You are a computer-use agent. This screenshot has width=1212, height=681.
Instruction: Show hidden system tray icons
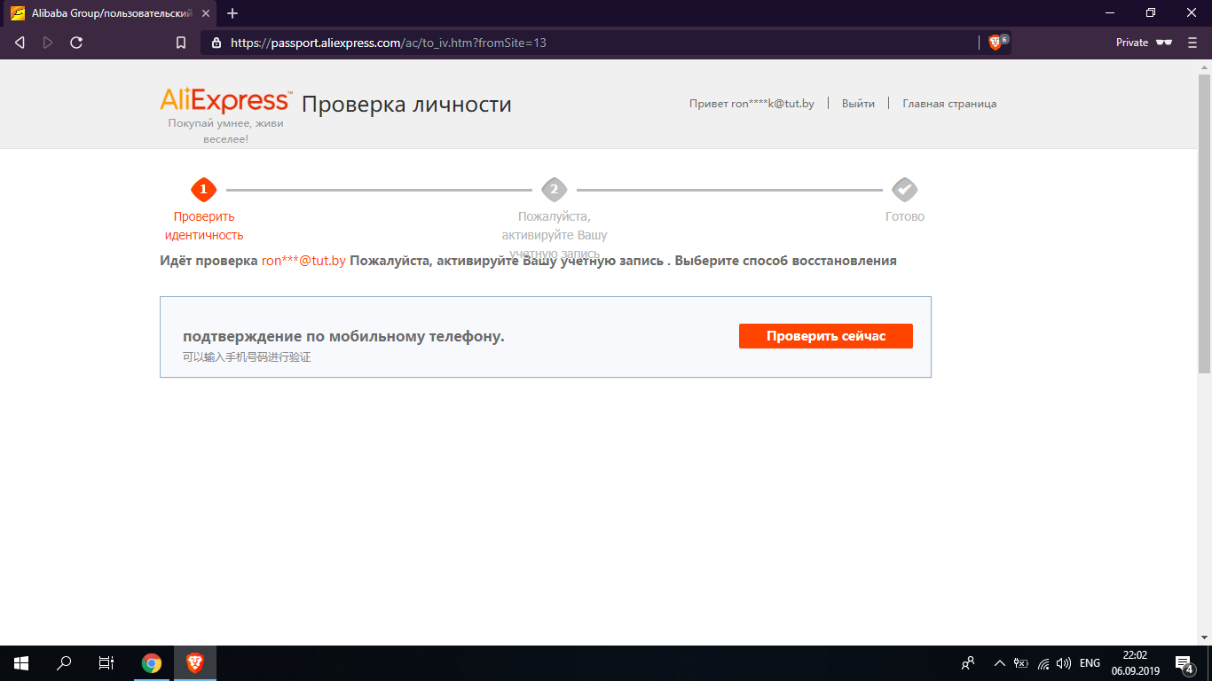(1000, 663)
